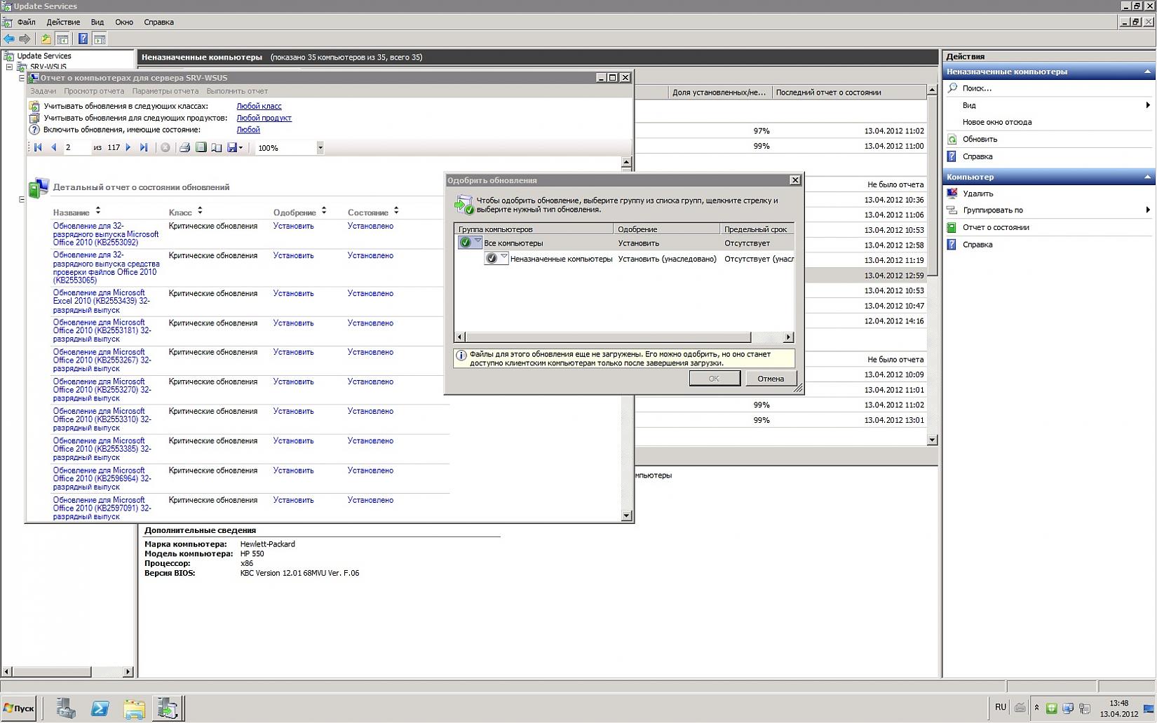Open the Вид menu in menu bar
Viewport: 1157px width, 723px height.
tap(97, 22)
